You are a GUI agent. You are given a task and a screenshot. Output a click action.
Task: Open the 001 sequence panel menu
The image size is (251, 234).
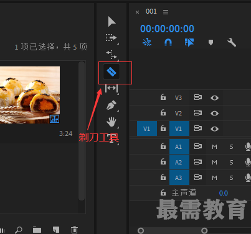(x=166, y=12)
